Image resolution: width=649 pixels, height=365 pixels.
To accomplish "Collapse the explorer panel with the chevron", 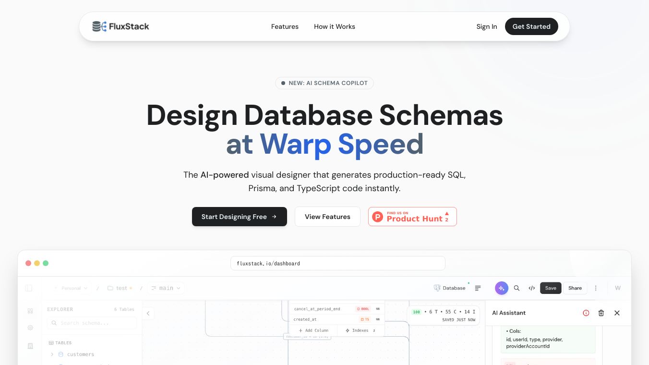I will [148, 314].
